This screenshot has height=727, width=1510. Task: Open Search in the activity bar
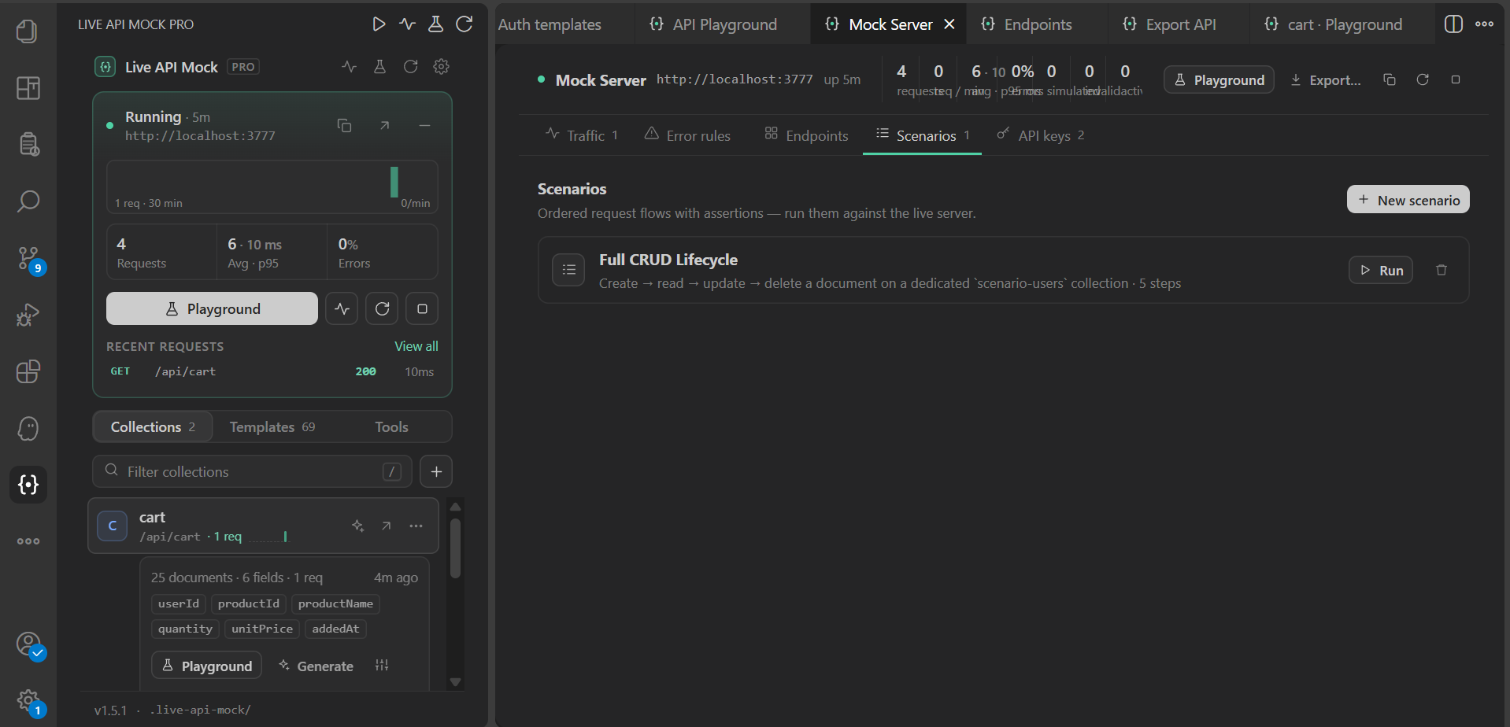[28, 201]
